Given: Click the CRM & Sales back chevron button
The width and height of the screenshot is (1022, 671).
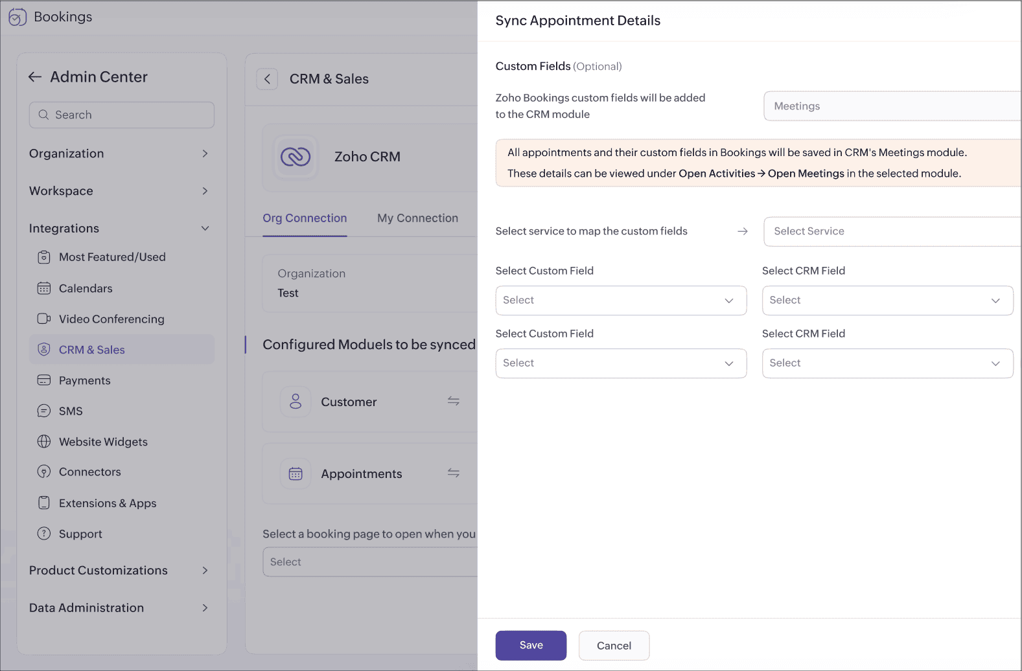Looking at the screenshot, I should point(267,79).
